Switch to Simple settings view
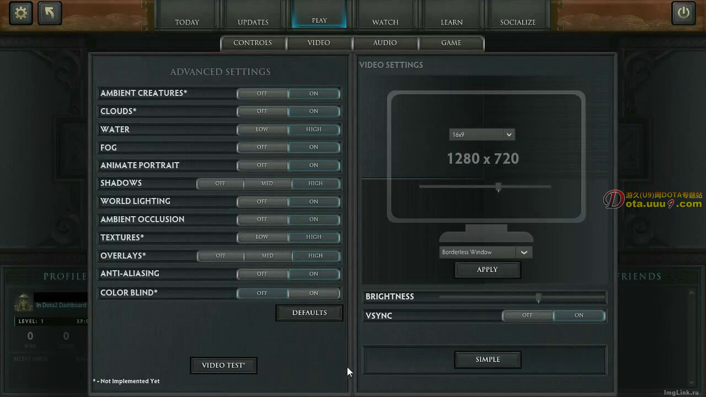Screen dimensions: 706x397 pyautogui.click(x=488, y=360)
